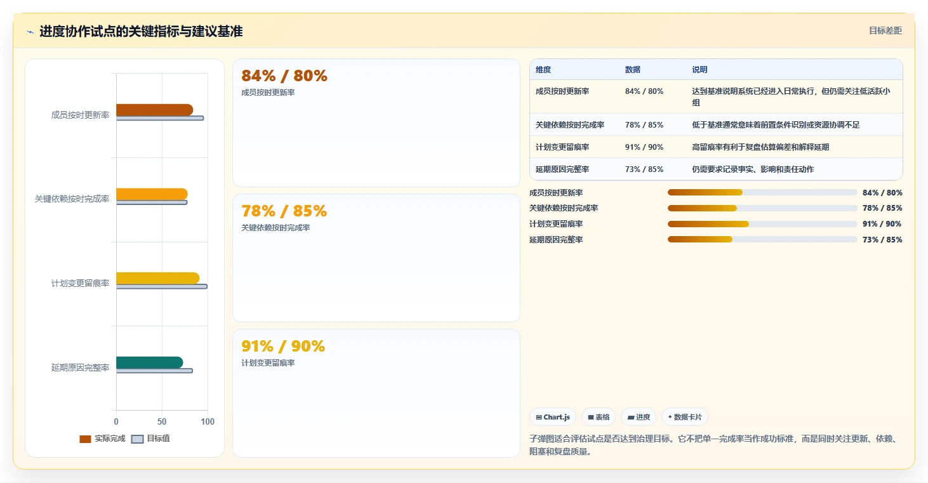The image size is (928, 483).
Task: Click the large 84% / 80% card heading
Action: click(284, 76)
